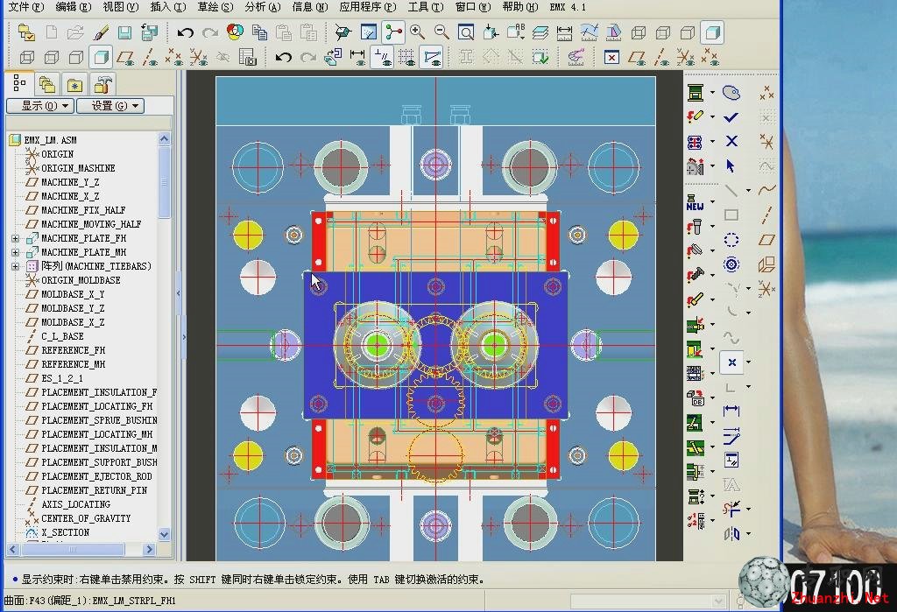Open the 设置(G) dropdown
This screenshot has height=612, width=897.
click(x=110, y=106)
